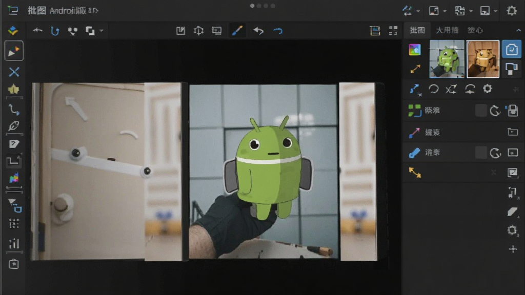Activate the crop tool
This screenshot has height=295, width=525.
pyautogui.click(x=14, y=161)
